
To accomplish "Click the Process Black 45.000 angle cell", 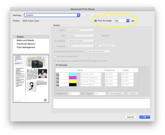I will [x=127, y=85].
